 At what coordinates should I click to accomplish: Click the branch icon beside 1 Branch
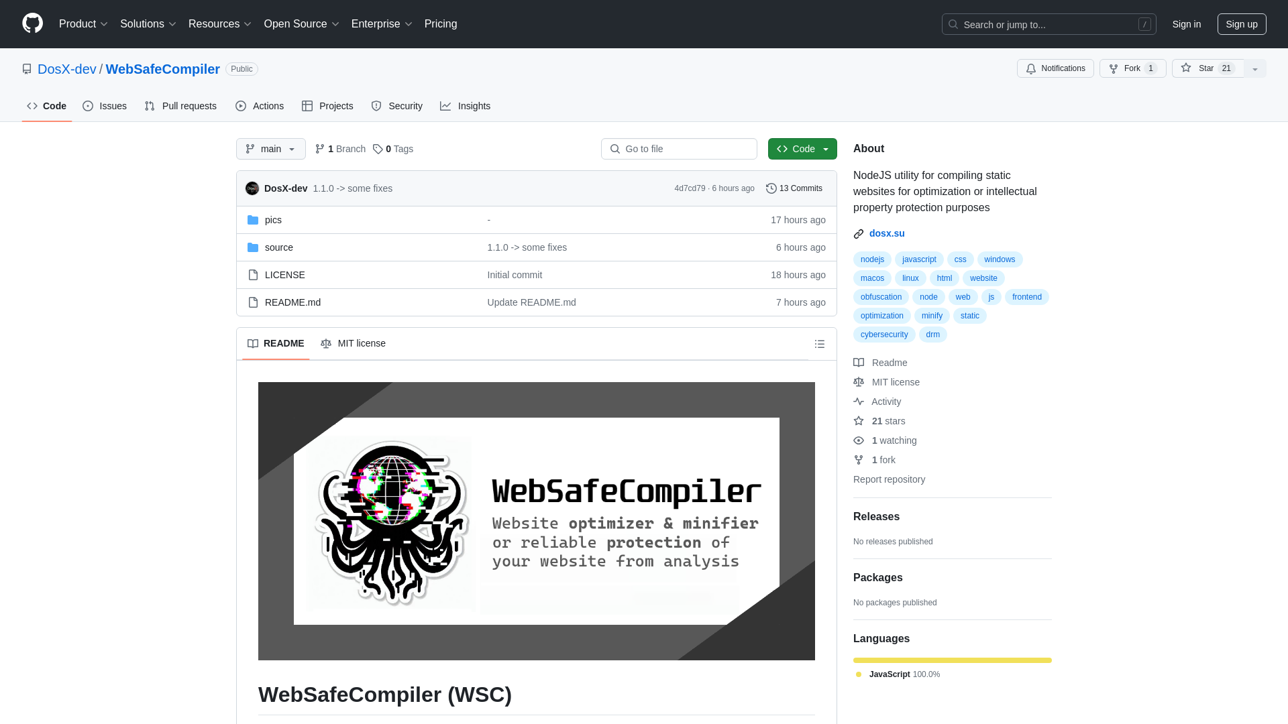click(320, 149)
